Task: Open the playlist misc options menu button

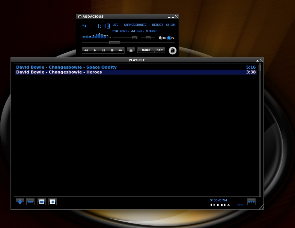Action: [x=53, y=202]
